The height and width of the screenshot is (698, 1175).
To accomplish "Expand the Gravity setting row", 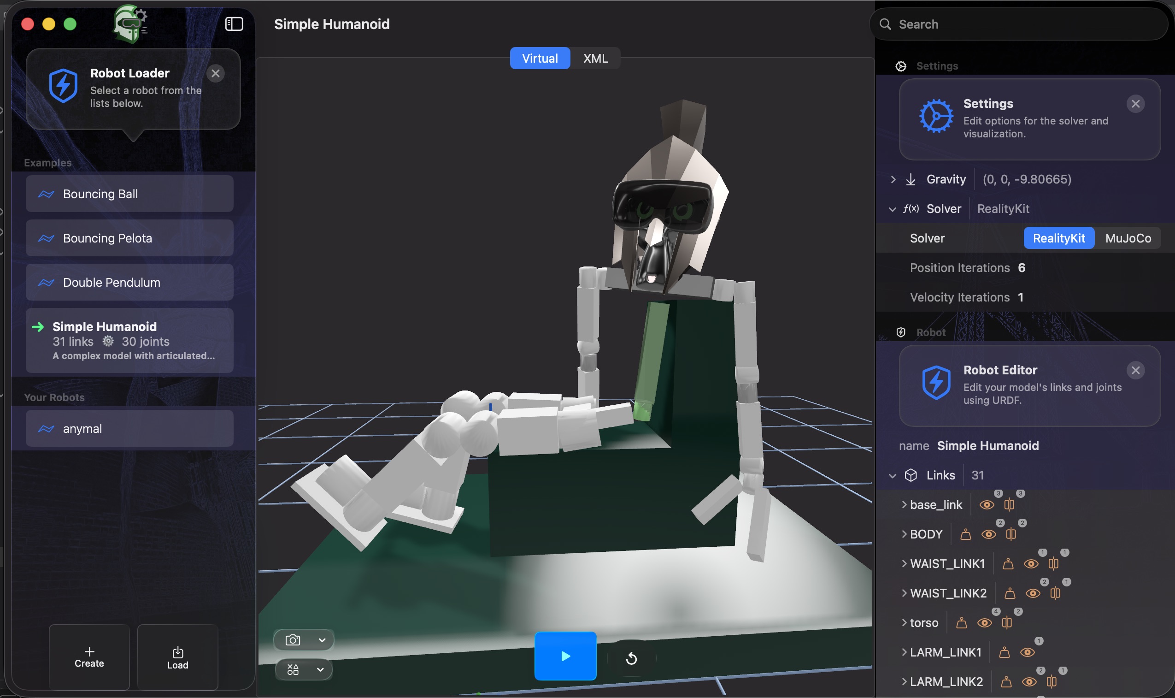I will point(893,179).
